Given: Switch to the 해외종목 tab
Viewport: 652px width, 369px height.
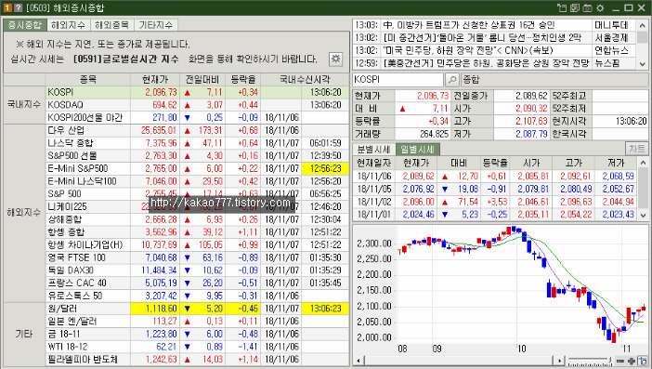Looking at the screenshot, I should [111, 25].
